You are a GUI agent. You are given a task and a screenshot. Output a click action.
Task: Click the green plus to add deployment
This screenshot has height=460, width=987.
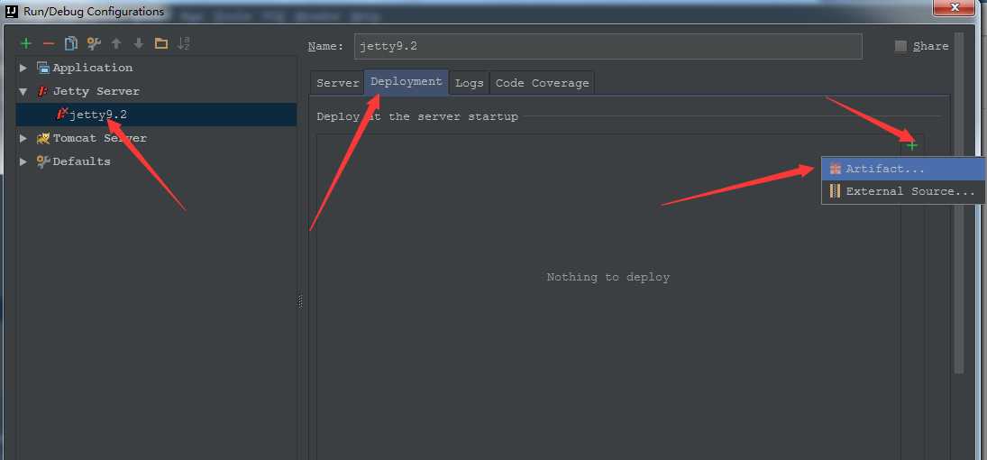coord(912,145)
